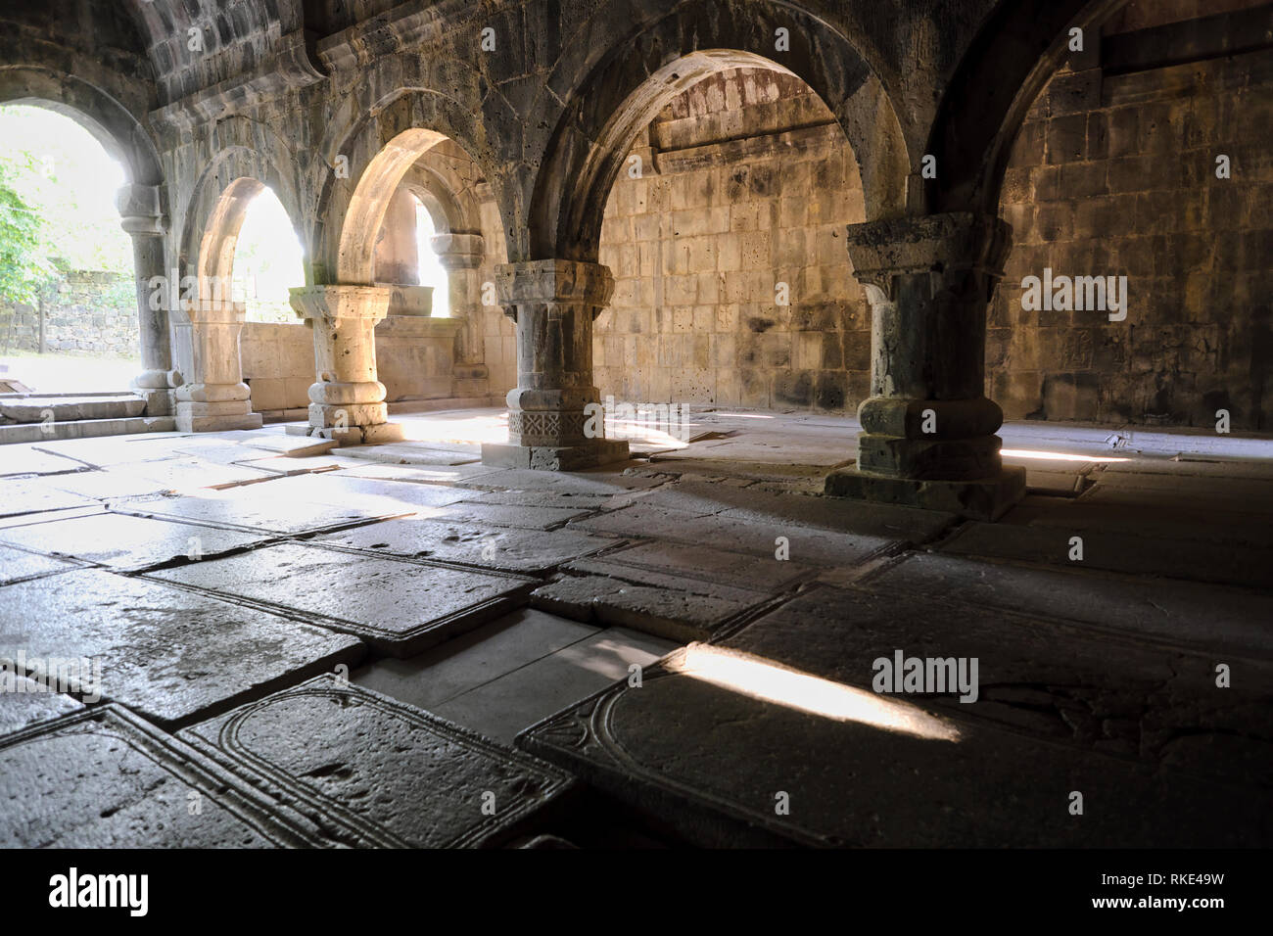Click the alamy logo in the bottom bar
This screenshot has width=1273, height=936.
point(98,892)
